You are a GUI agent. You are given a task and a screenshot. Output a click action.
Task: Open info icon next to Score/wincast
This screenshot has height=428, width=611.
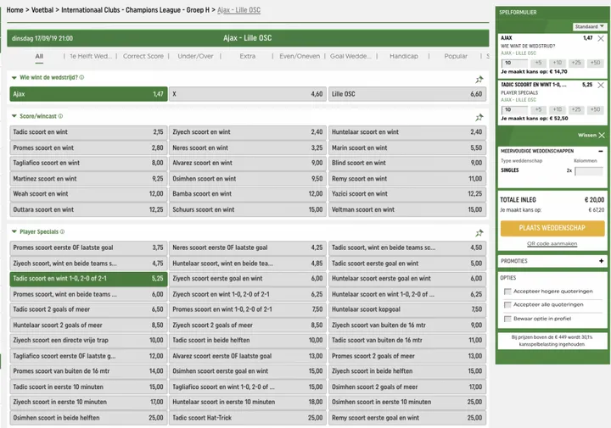(x=61, y=116)
